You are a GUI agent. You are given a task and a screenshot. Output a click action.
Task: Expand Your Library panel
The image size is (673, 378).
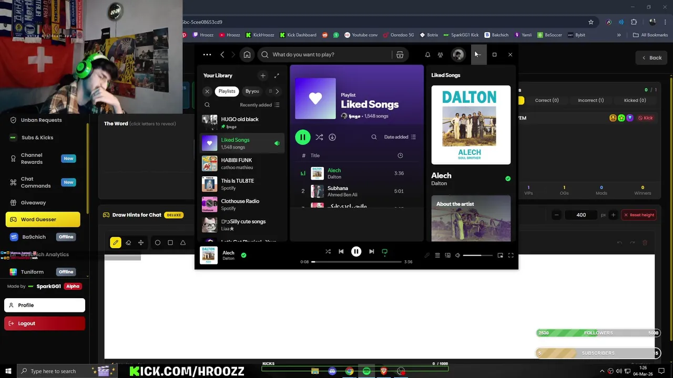pos(277,76)
